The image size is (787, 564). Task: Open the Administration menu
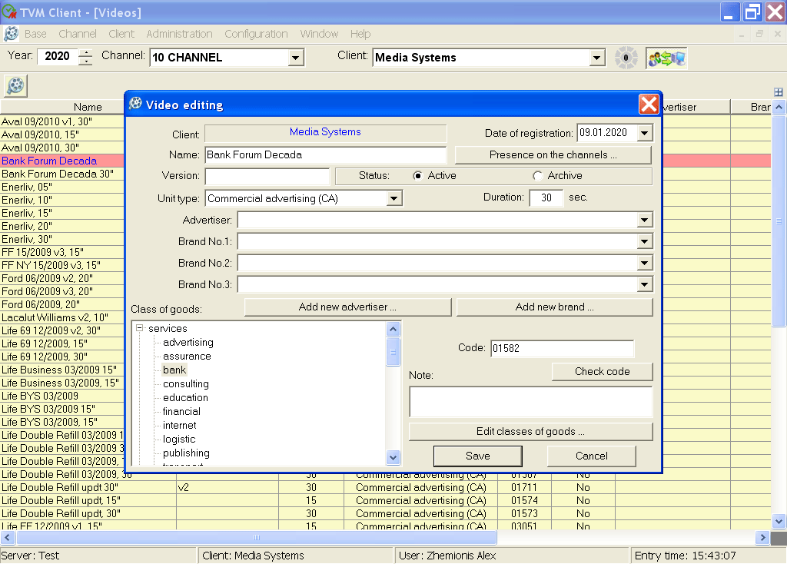(179, 34)
